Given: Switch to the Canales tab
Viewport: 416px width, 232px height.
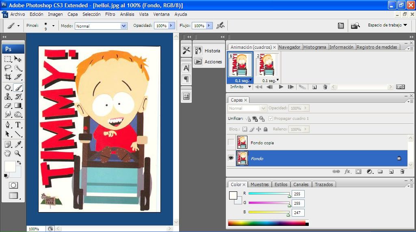Looking at the screenshot, I should (301, 184).
